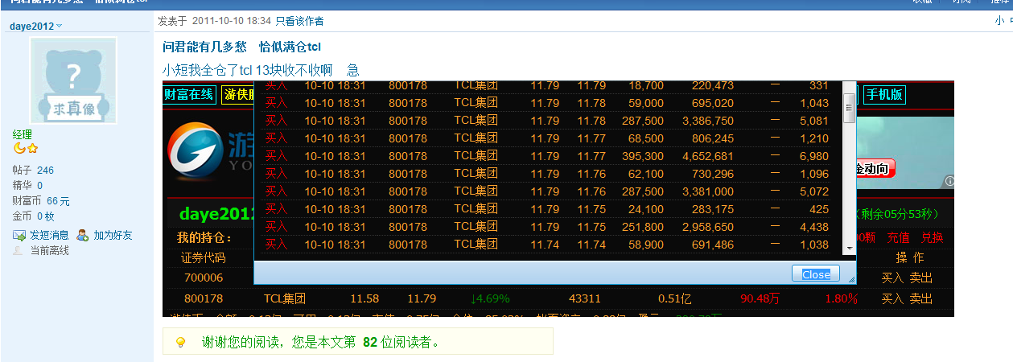Click the offline status icon next to 当前离线

coord(19,250)
